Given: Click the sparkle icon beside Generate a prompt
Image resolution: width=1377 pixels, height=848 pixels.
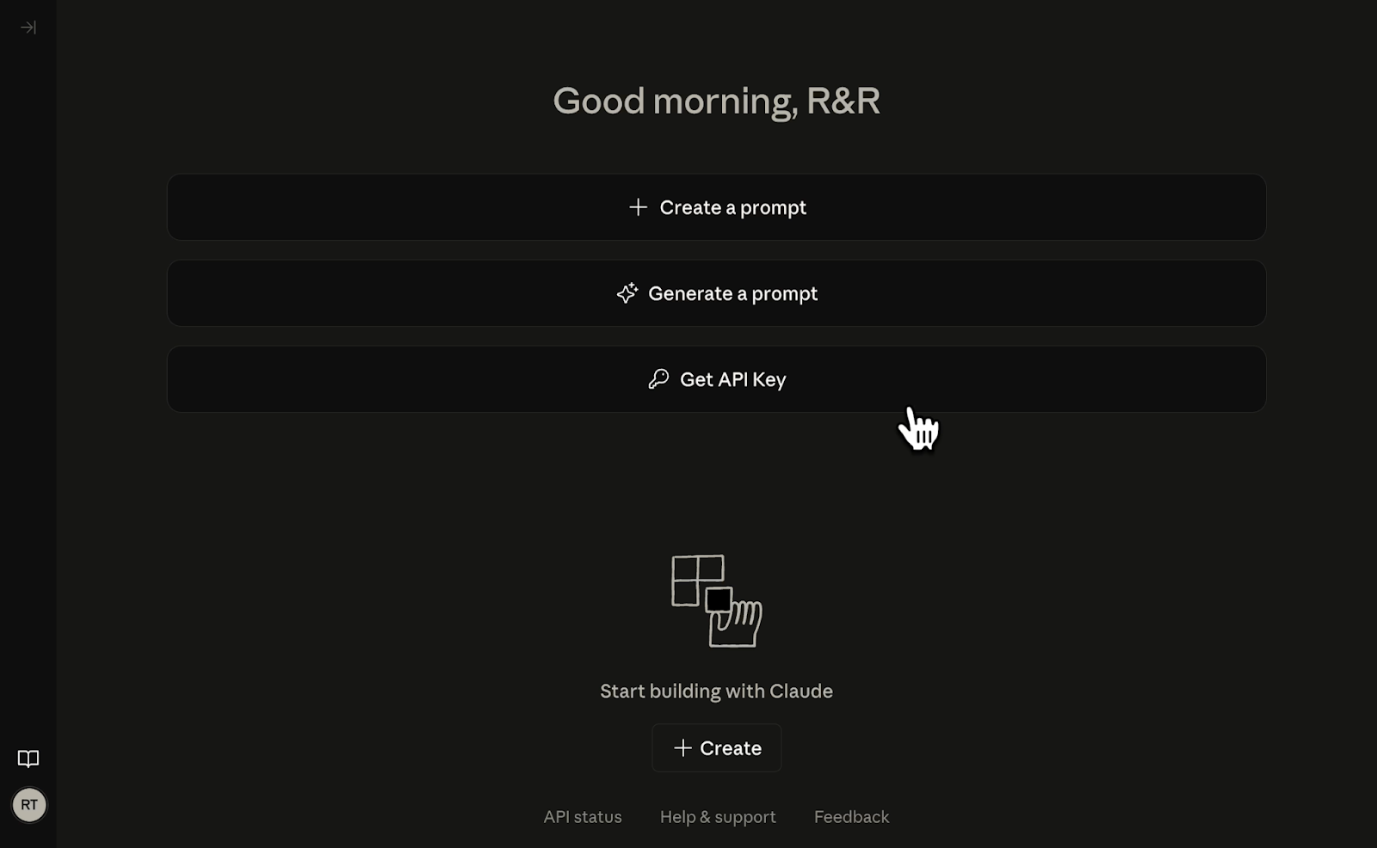Looking at the screenshot, I should 627,293.
